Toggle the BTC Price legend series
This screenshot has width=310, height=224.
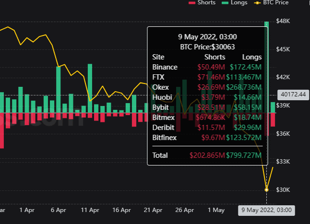[271, 2]
